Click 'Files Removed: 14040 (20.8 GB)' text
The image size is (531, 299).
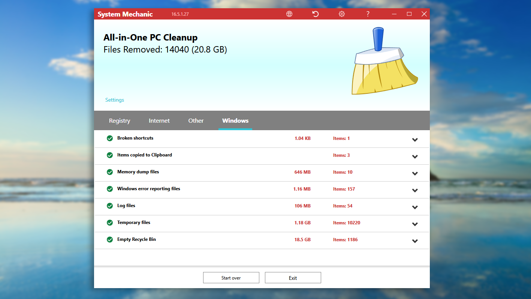[165, 50]
